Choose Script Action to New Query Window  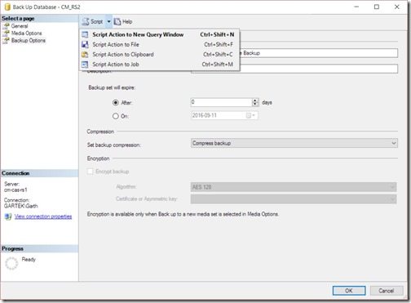[x=160, y=34]
